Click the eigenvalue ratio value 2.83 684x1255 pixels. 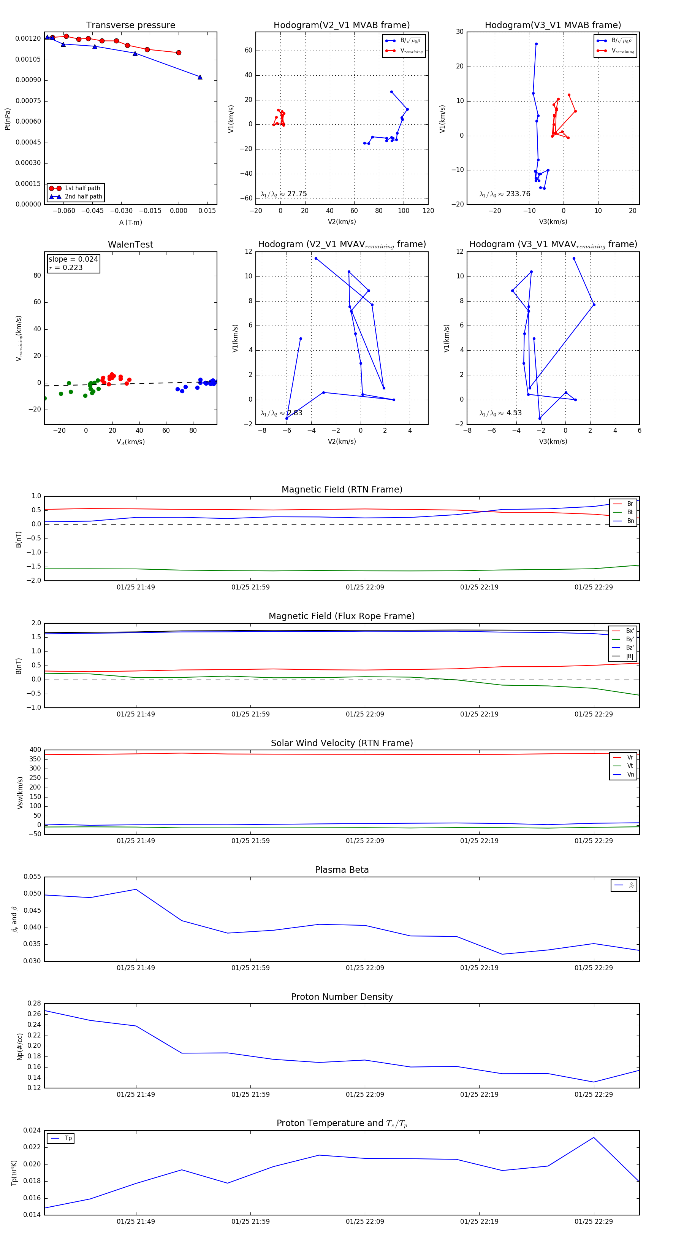[x=294, y=413]
